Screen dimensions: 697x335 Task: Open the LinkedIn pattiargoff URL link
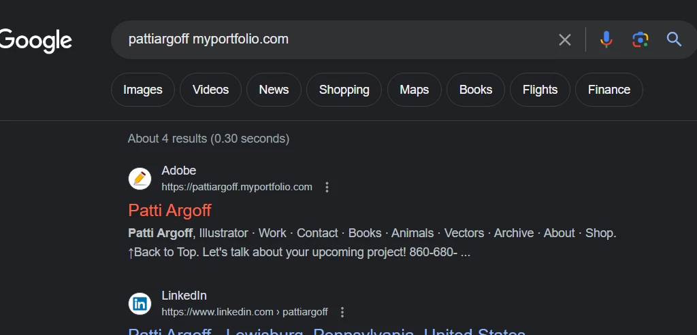coord(244,313)
